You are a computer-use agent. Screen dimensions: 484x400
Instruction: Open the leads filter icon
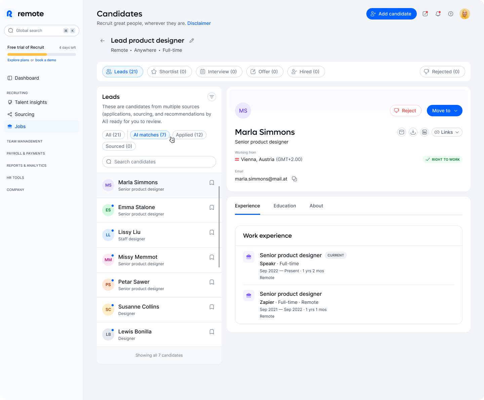click(211, 97)
